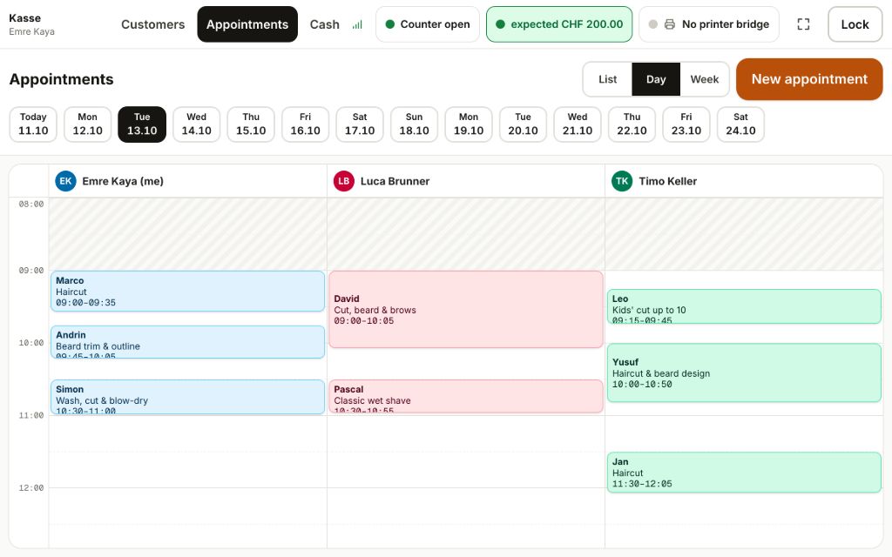Screen dimensions: 892x557
Task: Click the printer icon in the bridge status
Action: 670,24
